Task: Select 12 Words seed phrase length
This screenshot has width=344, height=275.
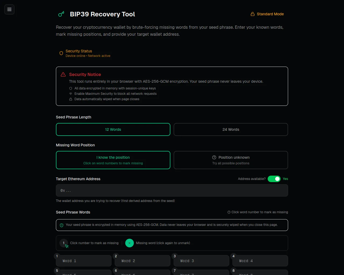Action: click(x=113, y=129)
